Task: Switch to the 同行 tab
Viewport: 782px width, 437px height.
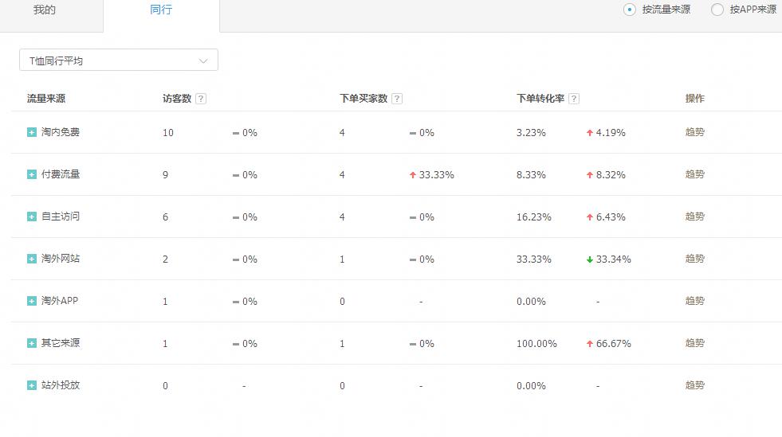Action: (x=161, y=10)
